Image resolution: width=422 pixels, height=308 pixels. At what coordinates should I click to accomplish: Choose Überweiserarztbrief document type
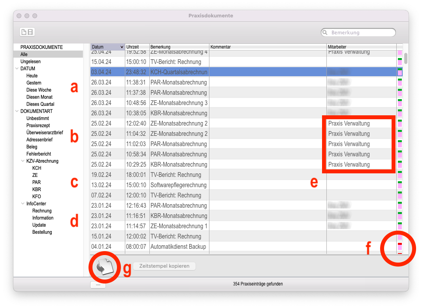pyautogui.click(x=45, y=133)
